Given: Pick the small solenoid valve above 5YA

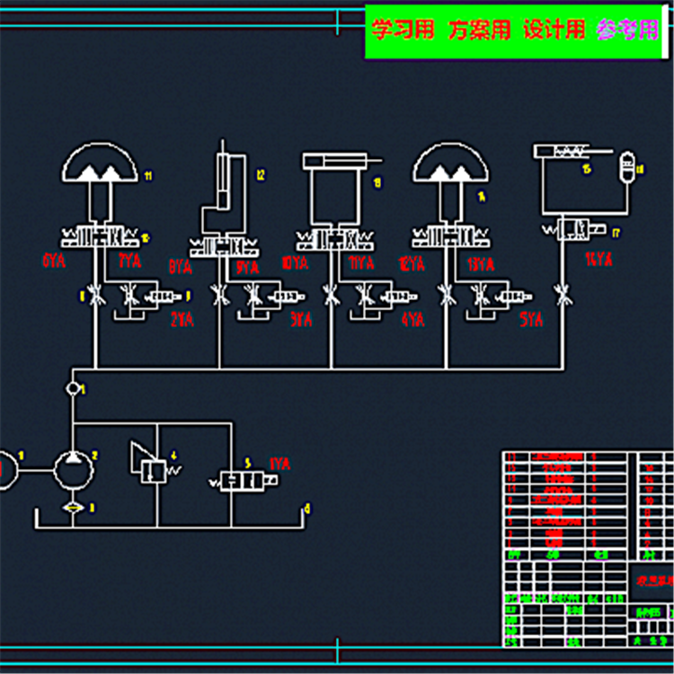Looking at the screenshot, I should pos(513,297).
